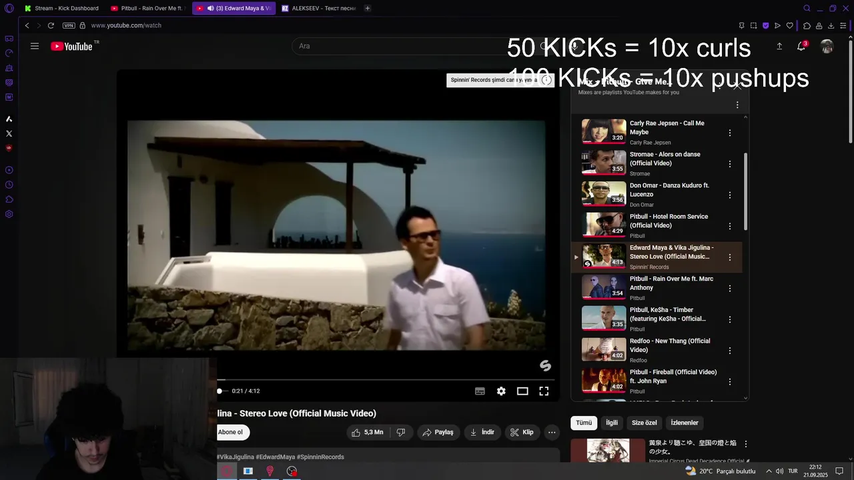Open video player settings gear
Image resolution: width=854 pixels, height=480 pixels.
coord(501,391)
